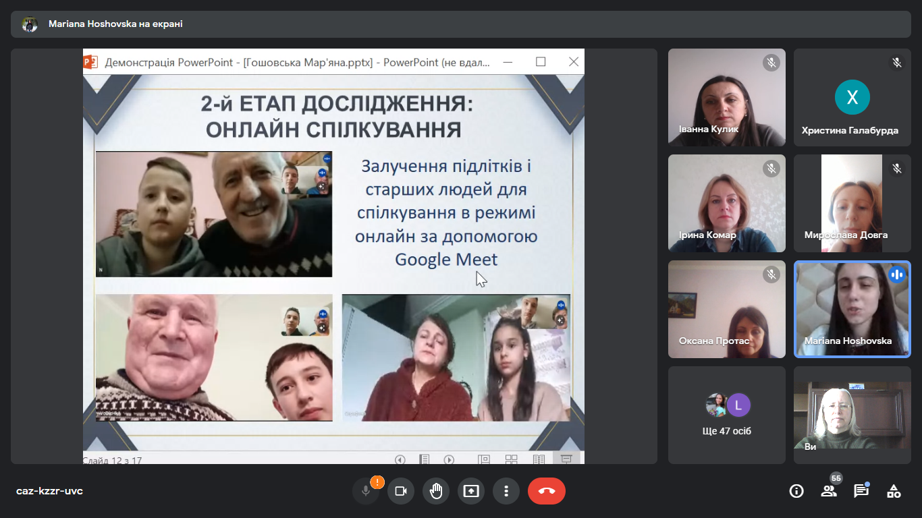This screenshot has height=518, width=922.
Task: Click the 'Mariana Hoshovska на екрані' banner
Action: click(x=115, y=24)
